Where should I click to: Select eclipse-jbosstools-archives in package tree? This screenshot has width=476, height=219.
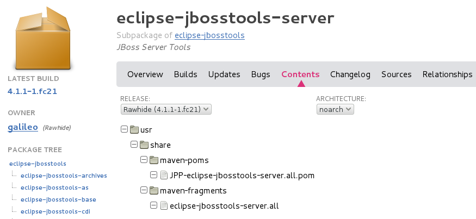[x=64, y=176]
